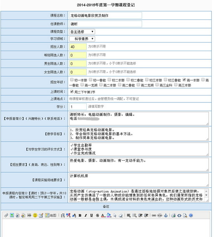
Task: Click the 教学目标 text area
Action: click(x=139, y=134)
